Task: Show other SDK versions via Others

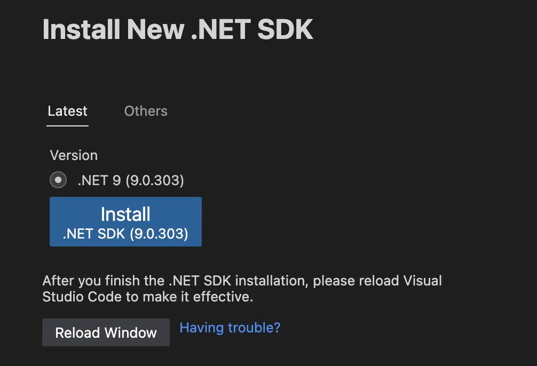Action: point(146,111)
